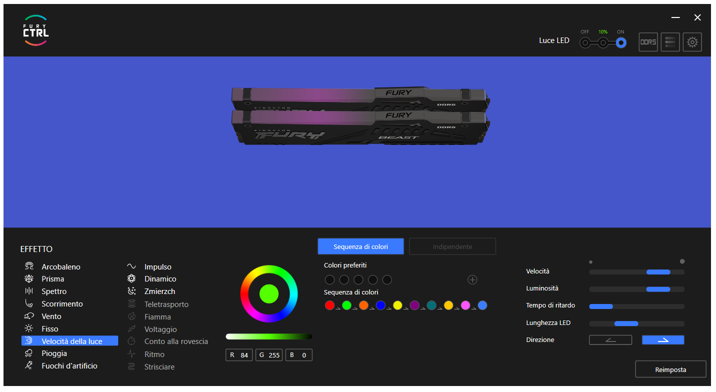Click the Conto alla rovescia icon
Screen dimensions: 716x392
coord(132,341)
